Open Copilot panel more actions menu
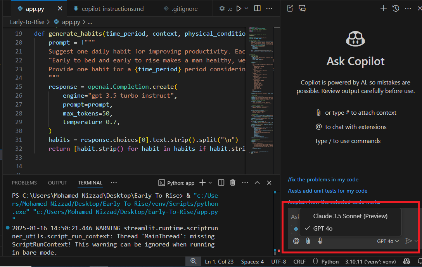Screen dimensions: 422x267 coord(408,9)
